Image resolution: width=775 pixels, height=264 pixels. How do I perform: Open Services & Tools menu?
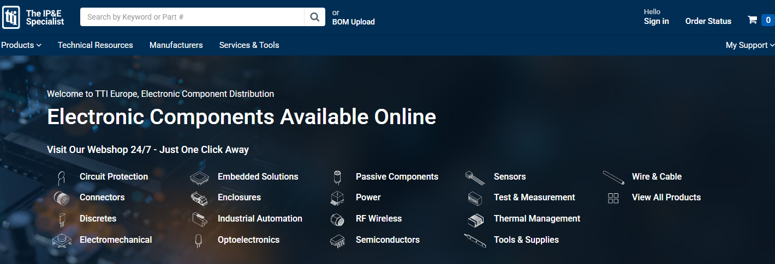click(x=249, y=45)
